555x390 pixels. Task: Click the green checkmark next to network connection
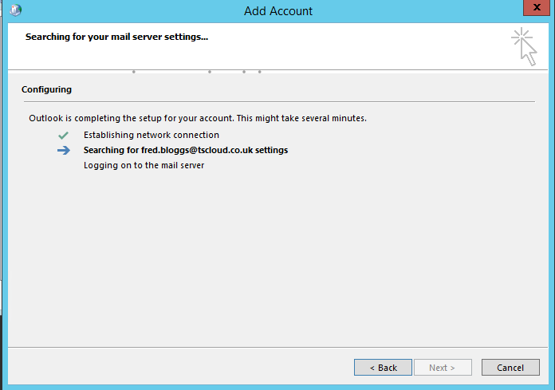[x=63, y=136]
